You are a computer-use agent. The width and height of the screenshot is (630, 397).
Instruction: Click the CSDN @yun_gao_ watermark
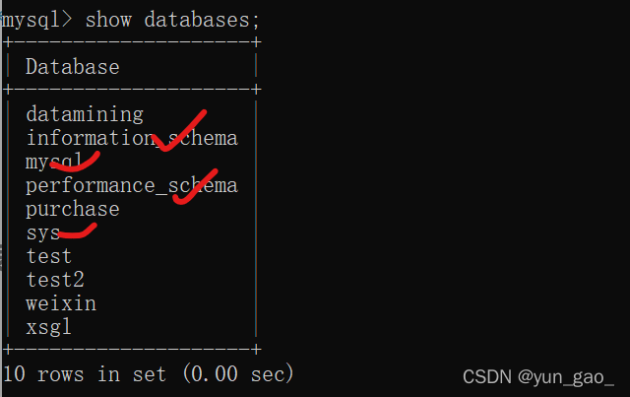click(538, 377)
